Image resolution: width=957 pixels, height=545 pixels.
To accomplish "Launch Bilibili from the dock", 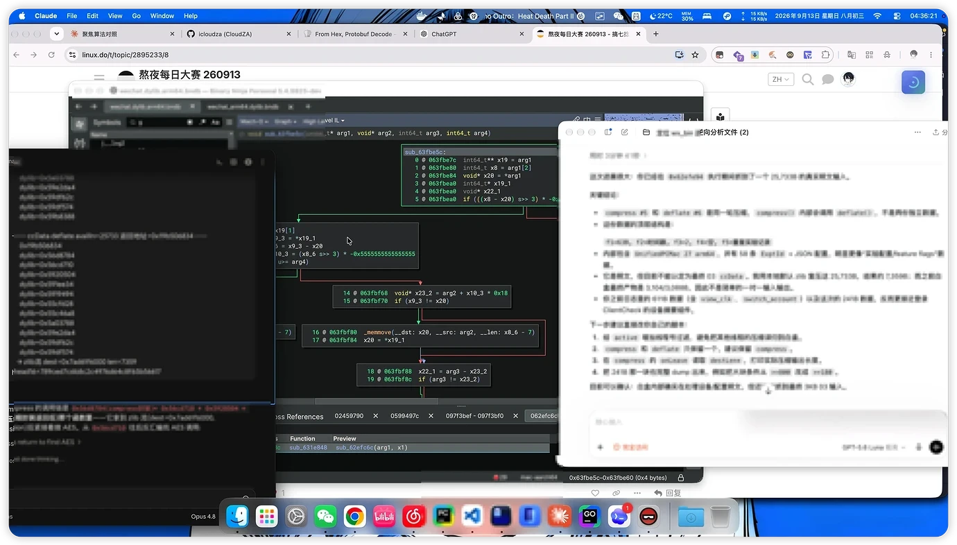I will pyautogui.click(x=385, y=517).
